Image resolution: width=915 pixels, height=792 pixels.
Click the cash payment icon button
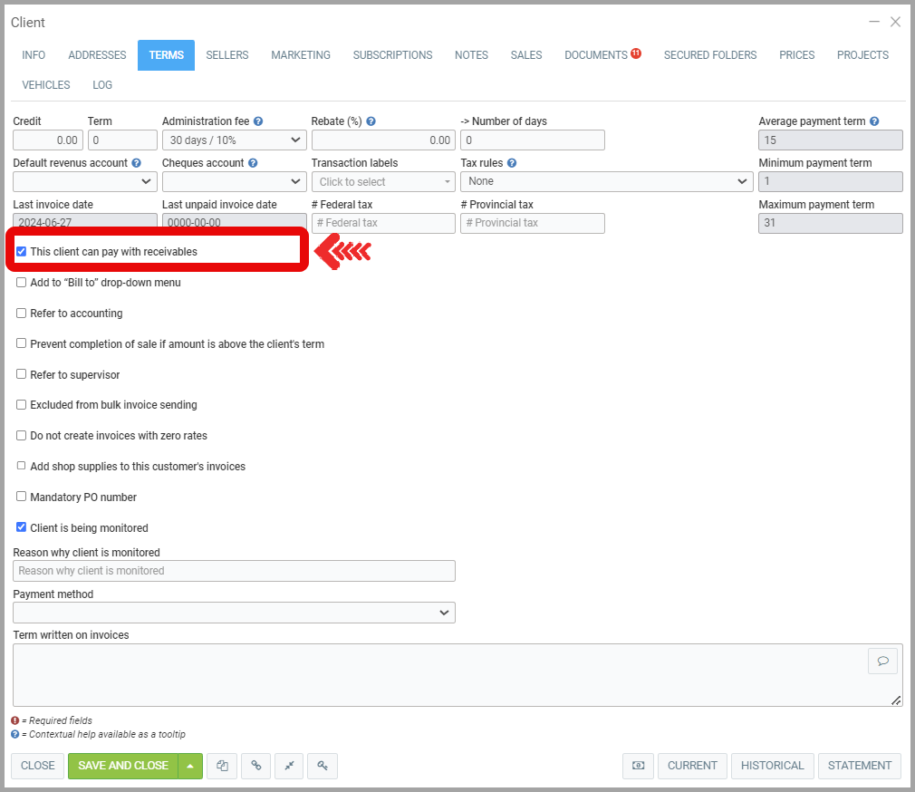coord(638,766)
